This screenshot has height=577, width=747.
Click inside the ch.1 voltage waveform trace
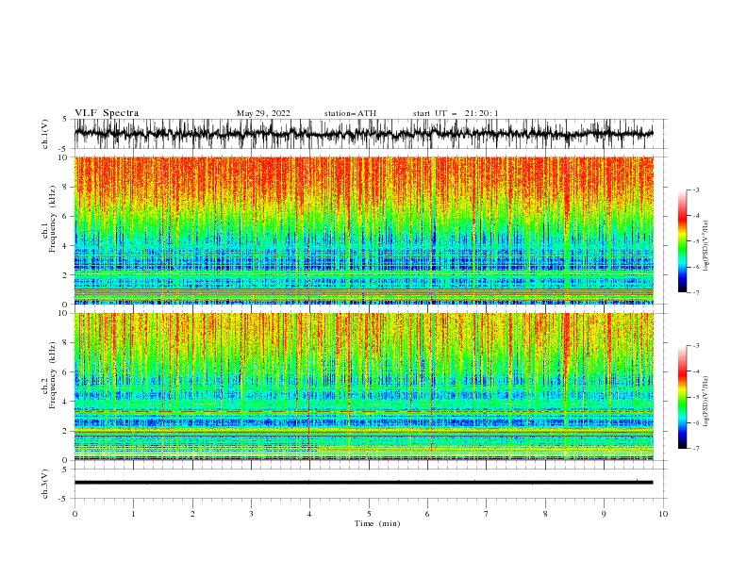[x=363, y=134]
